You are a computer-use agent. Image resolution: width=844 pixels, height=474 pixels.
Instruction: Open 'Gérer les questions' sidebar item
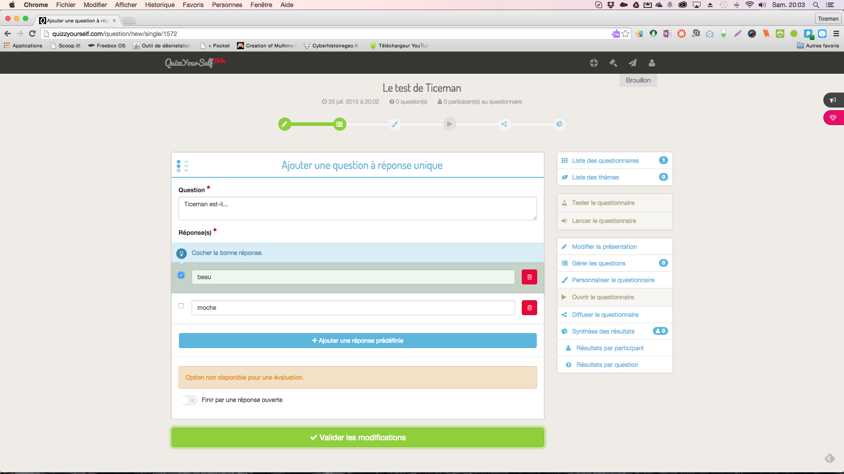click(x=598, y=263)
